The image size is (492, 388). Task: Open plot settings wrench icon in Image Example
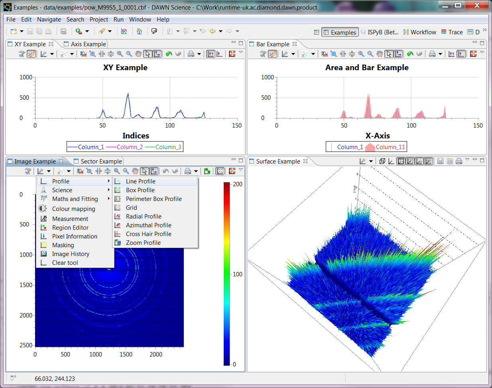[28, 171]
